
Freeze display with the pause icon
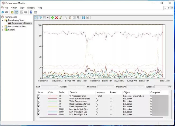tap(83, 18)
